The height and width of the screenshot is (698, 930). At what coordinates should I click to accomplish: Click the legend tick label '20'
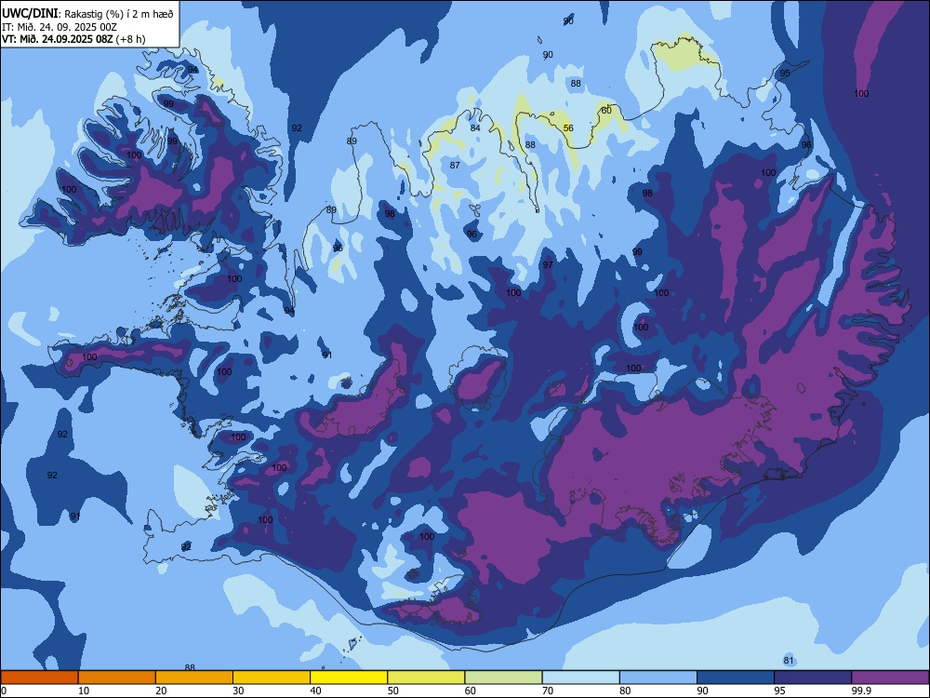(x=161, y=691)
